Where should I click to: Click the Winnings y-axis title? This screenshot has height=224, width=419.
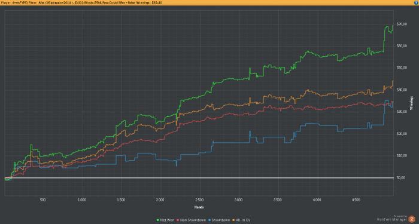[x=411, y=103]
